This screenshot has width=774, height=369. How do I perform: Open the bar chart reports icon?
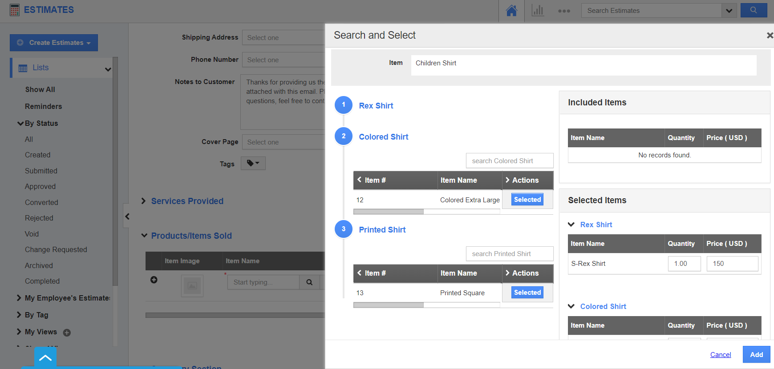click(x=538, y=11)
